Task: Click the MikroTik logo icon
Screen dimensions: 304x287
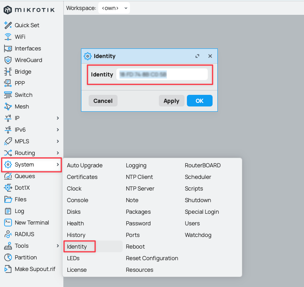Action: [8, 10]
